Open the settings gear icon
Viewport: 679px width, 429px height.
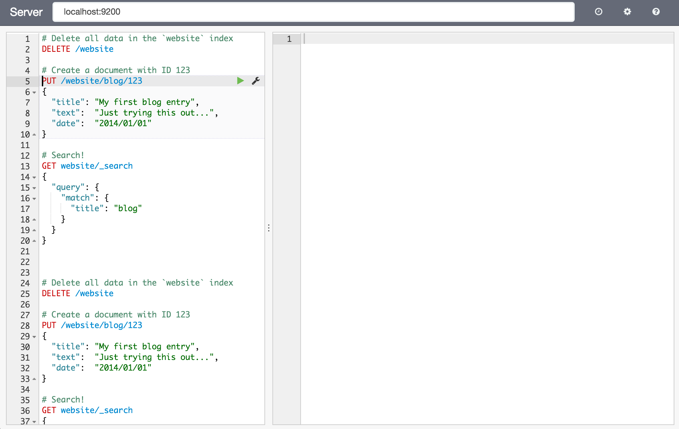pos(627,12)
